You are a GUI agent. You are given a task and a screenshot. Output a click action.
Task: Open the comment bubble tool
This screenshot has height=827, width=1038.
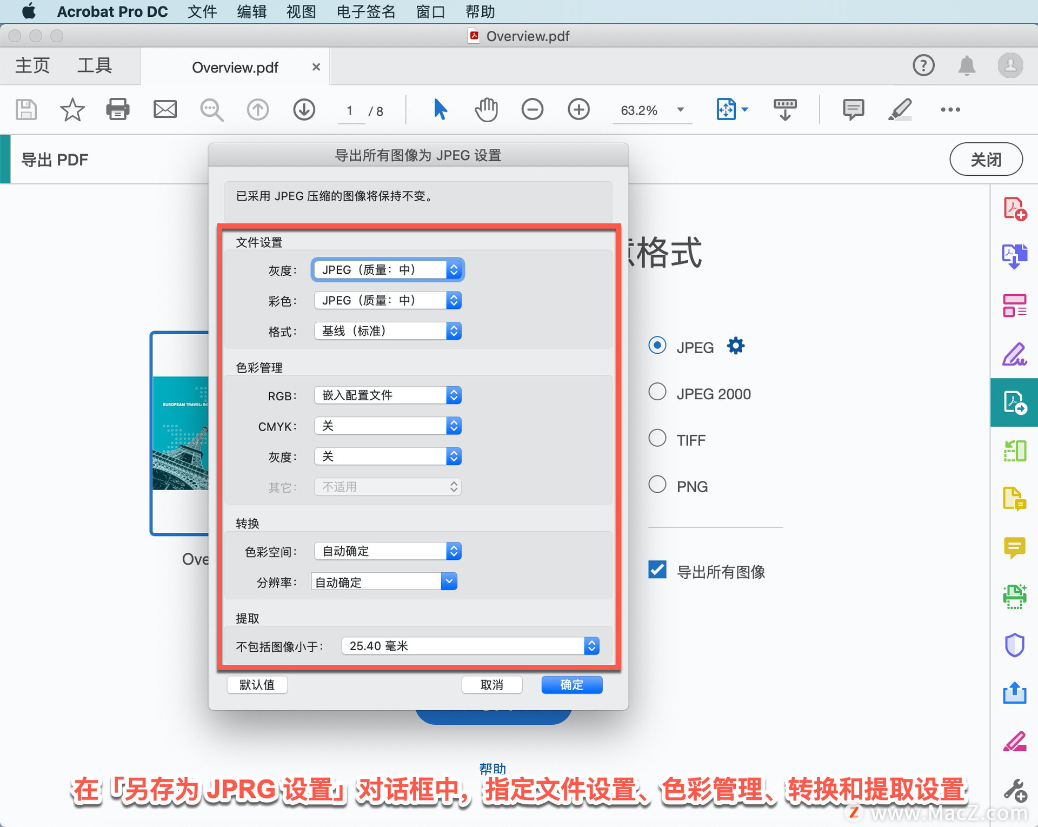tap(853, 110)
